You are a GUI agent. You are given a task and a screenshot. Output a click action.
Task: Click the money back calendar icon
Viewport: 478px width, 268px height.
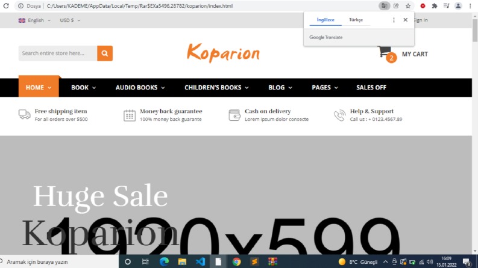click(x=130, y=115)
